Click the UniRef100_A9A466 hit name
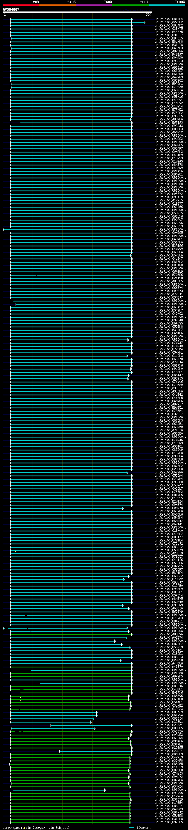Viewport: 188px width, 830px height. (x=169, y=741)
